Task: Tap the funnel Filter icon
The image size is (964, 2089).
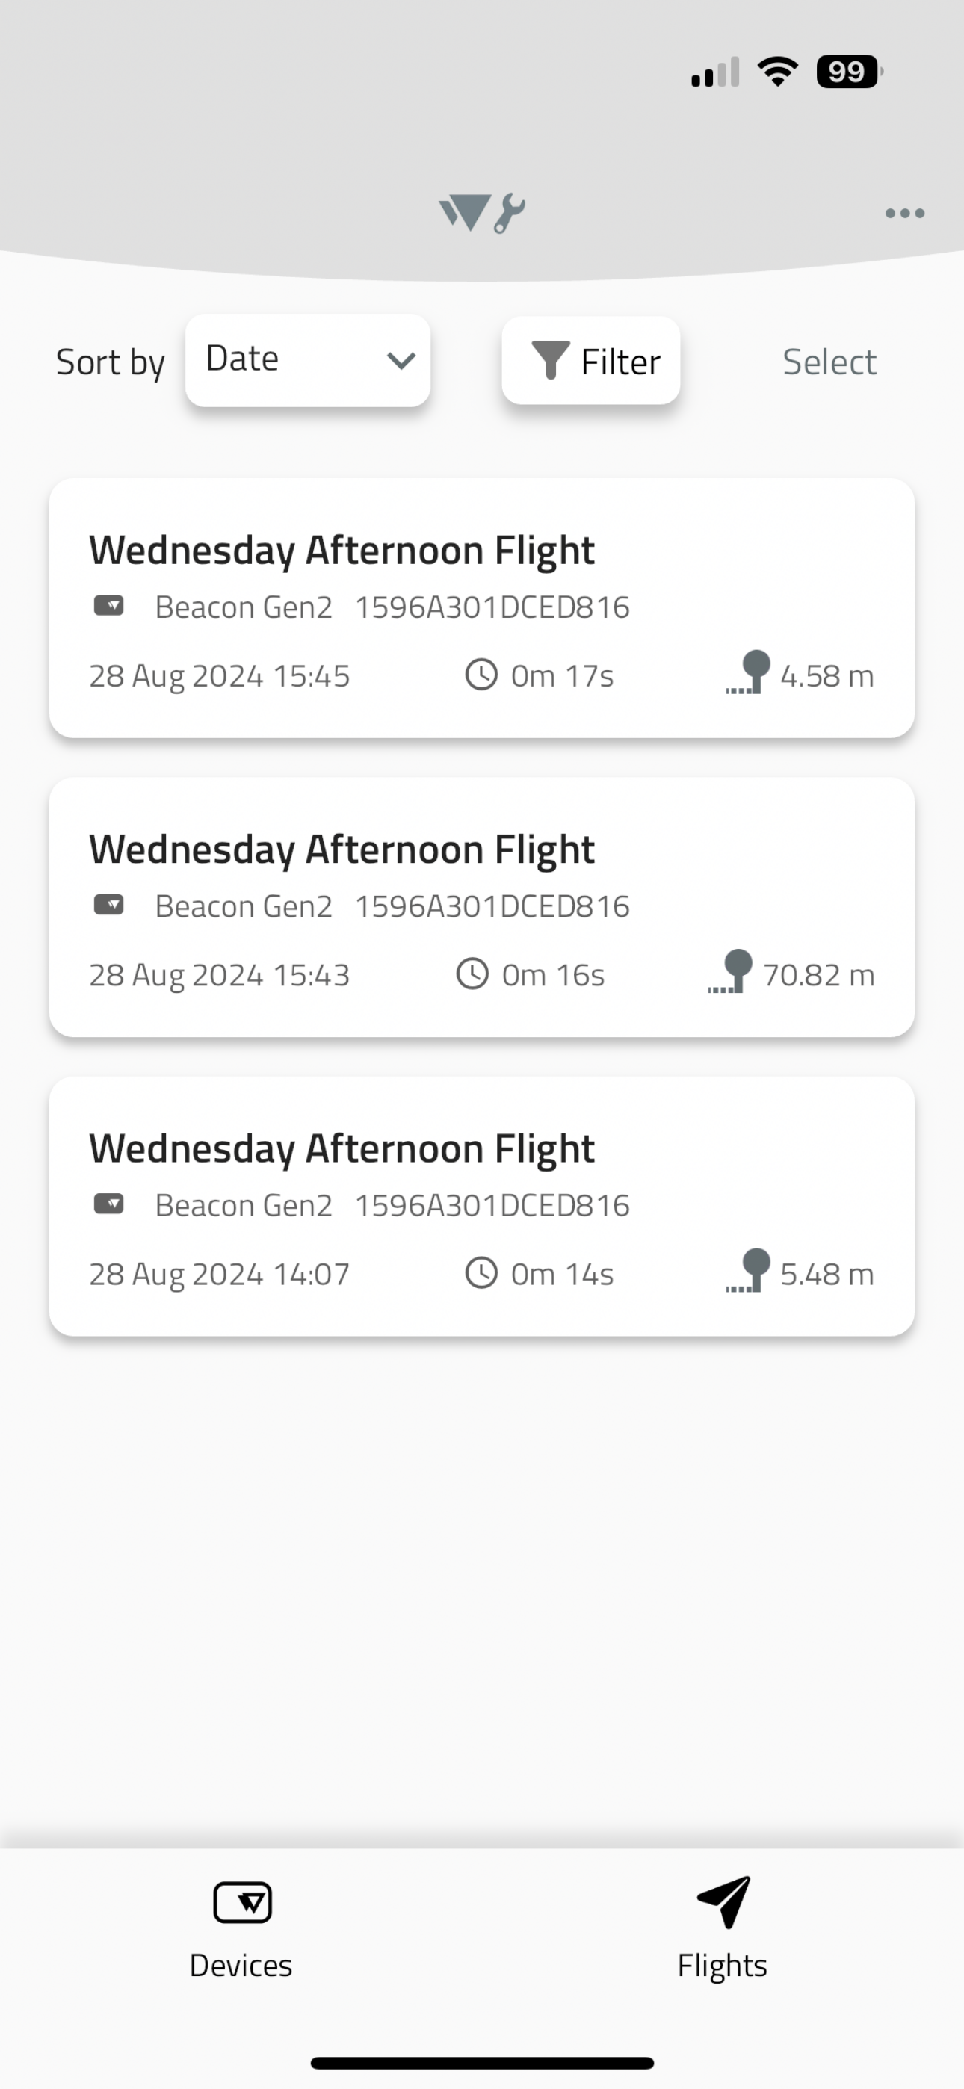Action: pyautogui.click(x=549, y=360)
